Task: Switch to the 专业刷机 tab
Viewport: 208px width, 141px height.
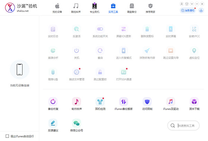Action: (x=95, y=8)
